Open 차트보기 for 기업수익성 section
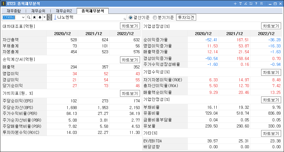 pos(271,72)
